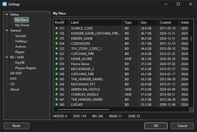Click the green dot for CONTAGION row
Image resolution: width=197 pixels, height=132 pixels.
click(57, 43)
